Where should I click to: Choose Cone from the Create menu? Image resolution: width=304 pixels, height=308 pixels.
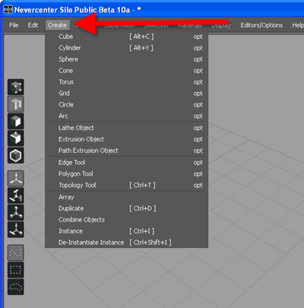tap(126, 71)
